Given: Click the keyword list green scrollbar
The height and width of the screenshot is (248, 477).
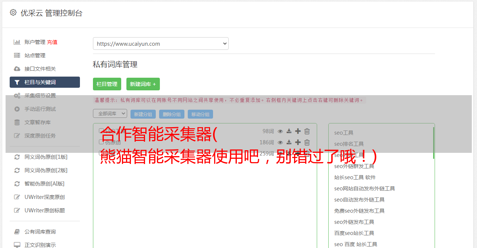Looking at the screenshot, I should coord(434,143).
